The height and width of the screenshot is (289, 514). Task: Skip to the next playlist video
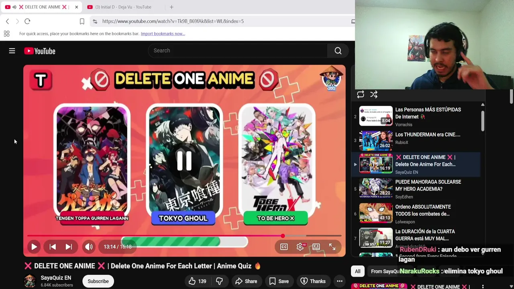click(x=69, y=247)
